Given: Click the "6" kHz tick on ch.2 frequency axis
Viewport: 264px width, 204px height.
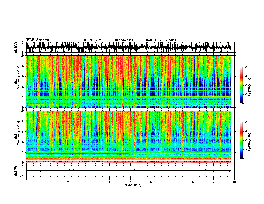Looking at the screenshot, I should coord(23,132).
